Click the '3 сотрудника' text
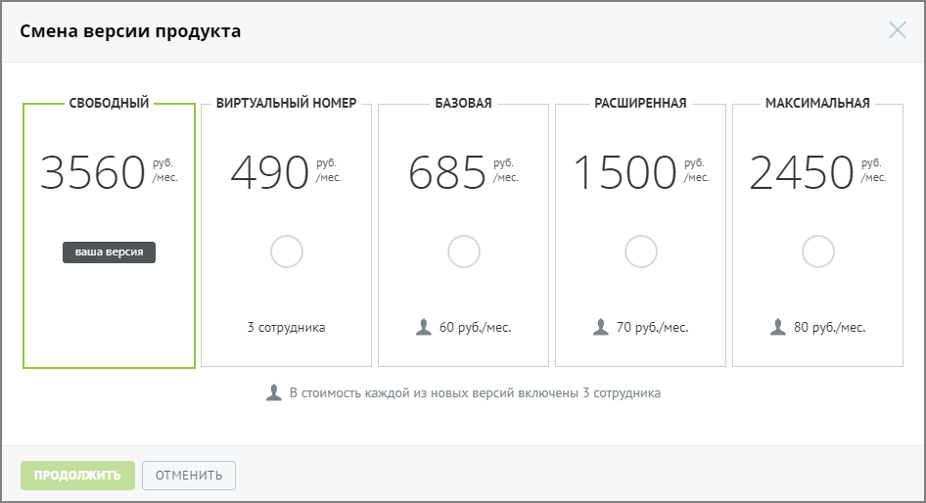Image resolution: width=926 pixels, height=503 pixels. (x=287, y=327)
